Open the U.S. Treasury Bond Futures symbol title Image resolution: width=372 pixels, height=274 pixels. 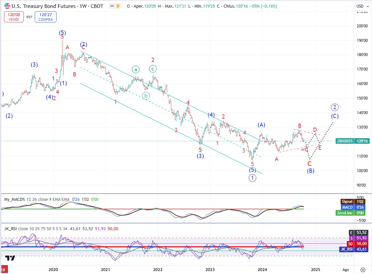tap(57, 6)
